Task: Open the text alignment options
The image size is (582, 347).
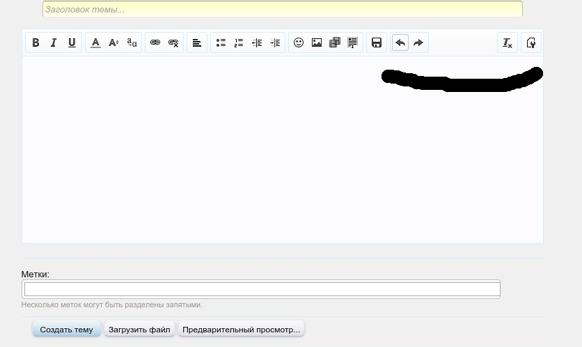Action: coord(197,43)
